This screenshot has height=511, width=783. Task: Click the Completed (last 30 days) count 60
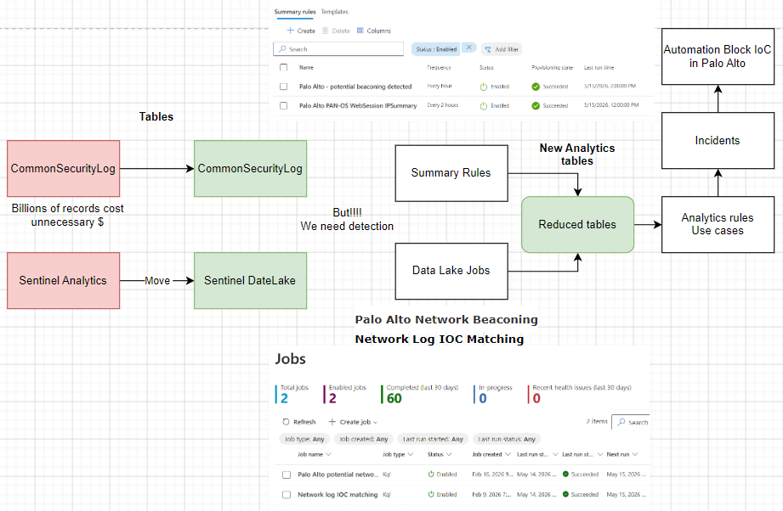click(x=394, y=398)
